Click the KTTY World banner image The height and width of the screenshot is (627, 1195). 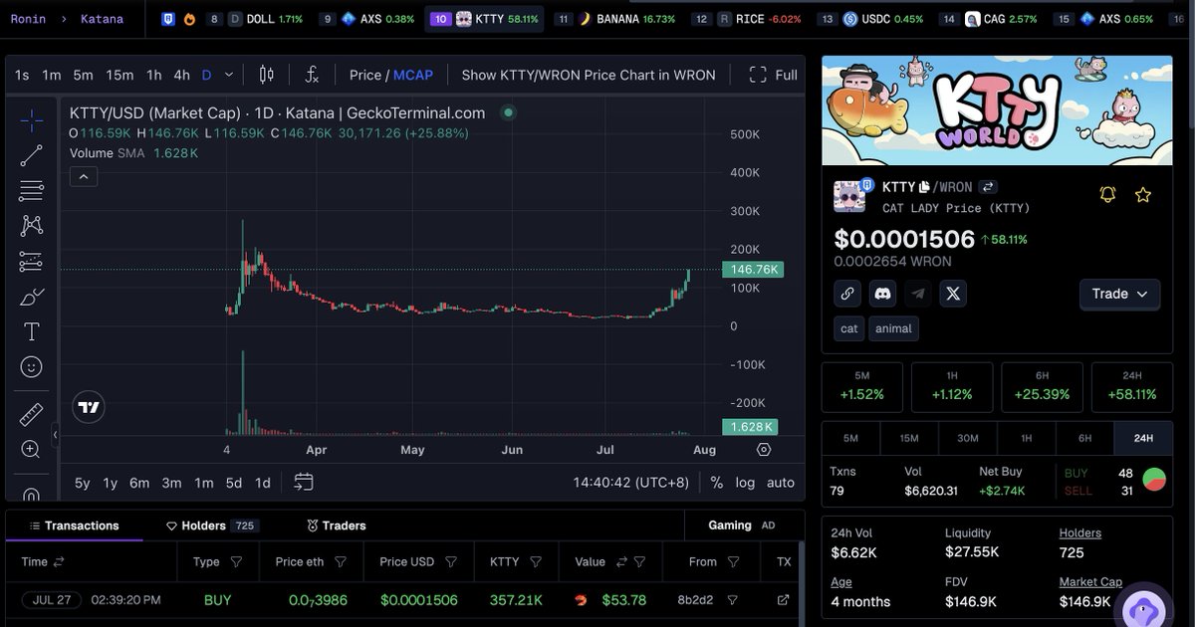(x=997, y=110)
